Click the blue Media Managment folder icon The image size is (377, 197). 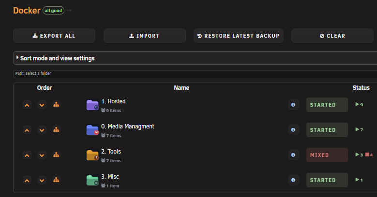92,130
